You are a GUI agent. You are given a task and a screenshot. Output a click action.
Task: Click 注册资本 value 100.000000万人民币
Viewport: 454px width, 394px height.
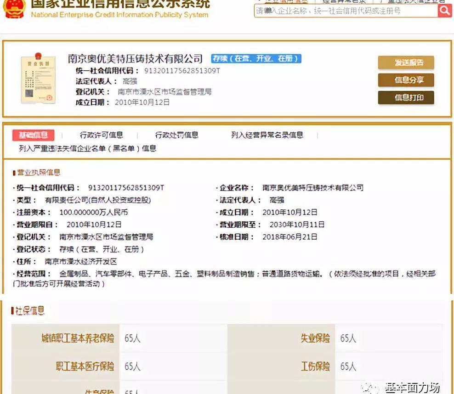pyautogui.click(x=94, y=212)
